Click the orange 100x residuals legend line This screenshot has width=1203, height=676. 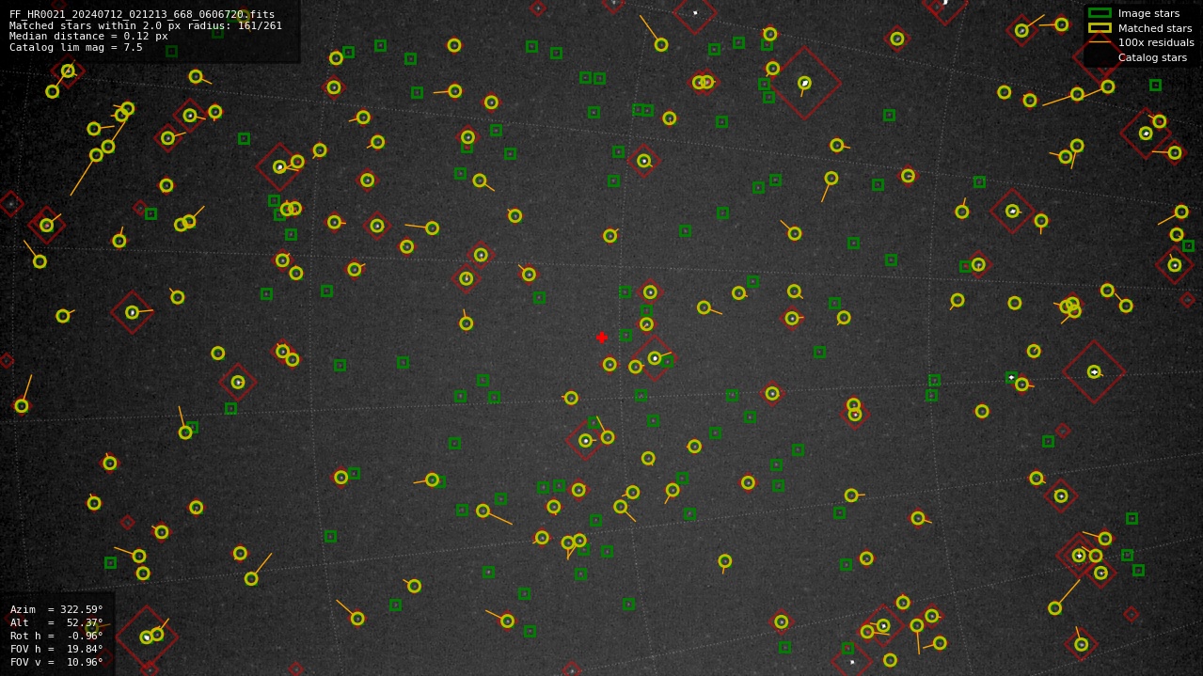coord(1100,42)
